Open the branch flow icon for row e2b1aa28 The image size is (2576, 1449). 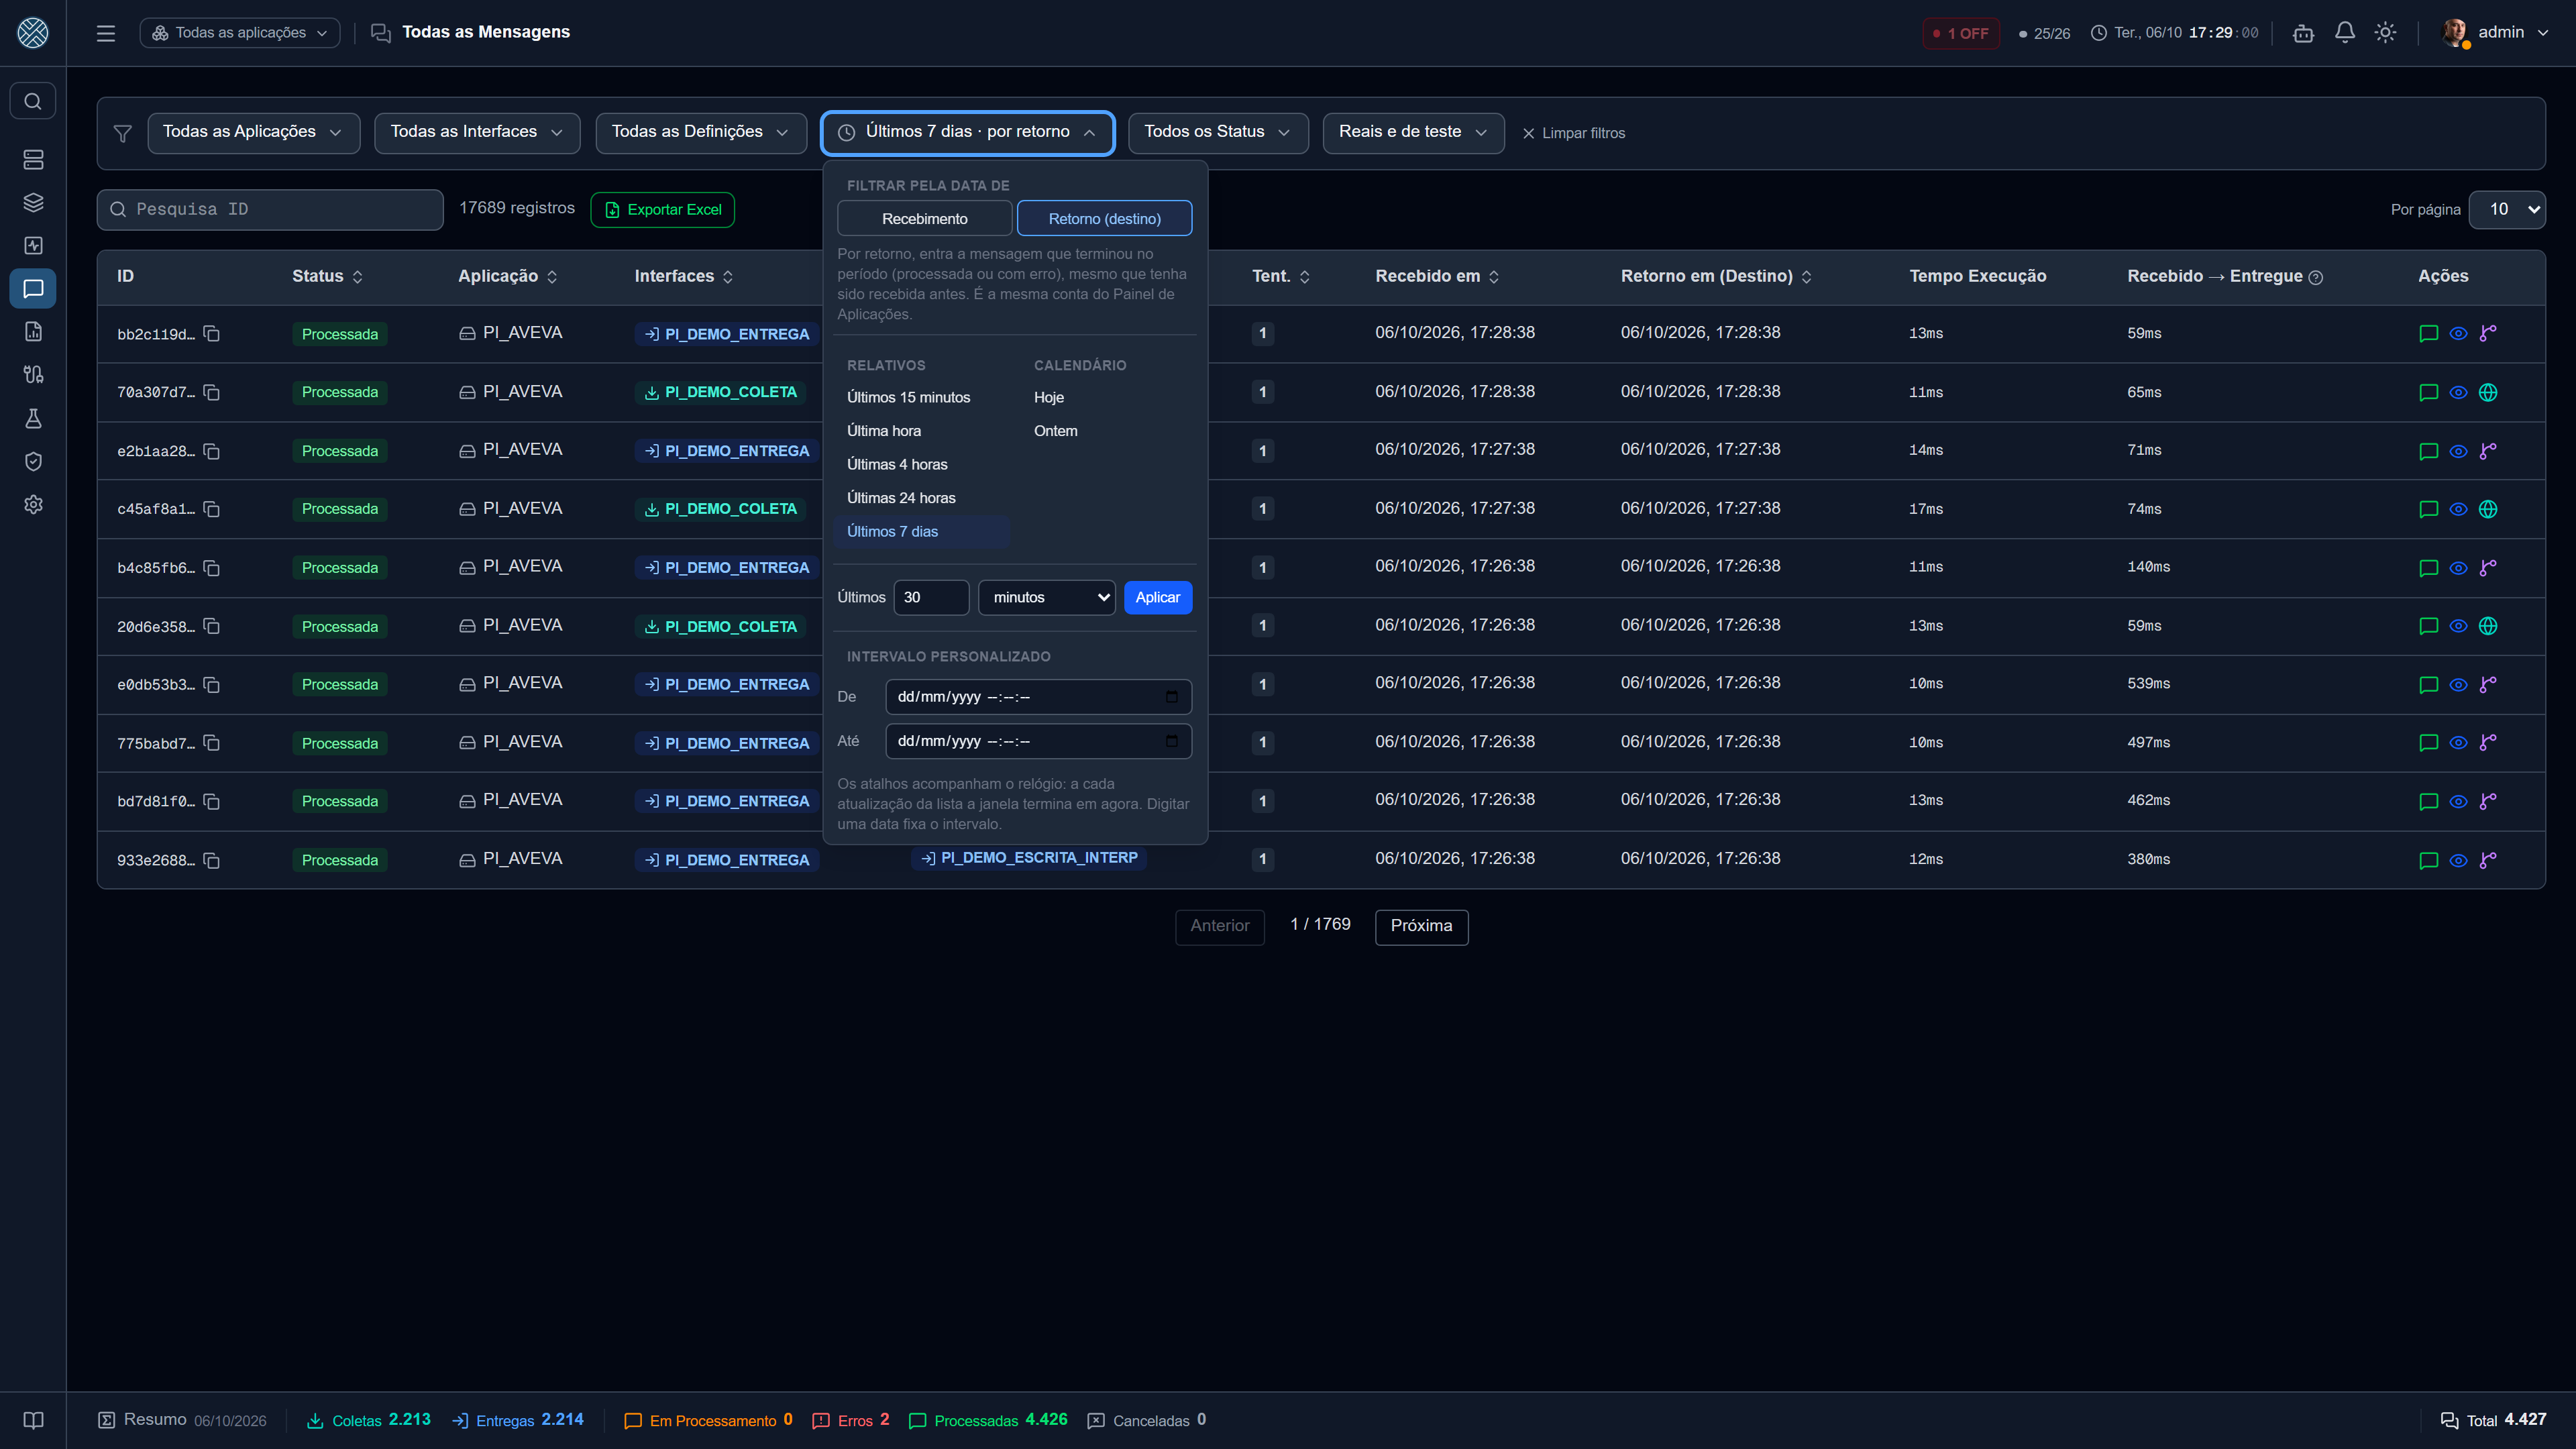(2488, 451)
